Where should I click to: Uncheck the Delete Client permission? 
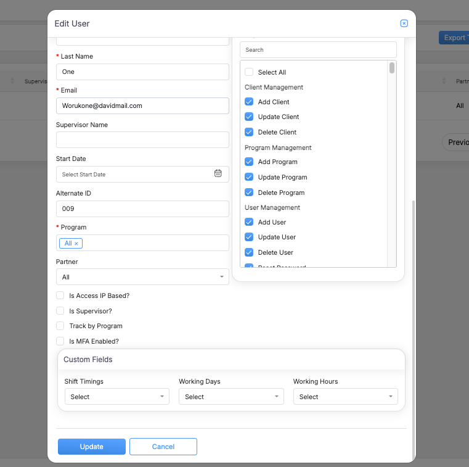[249, 132]
